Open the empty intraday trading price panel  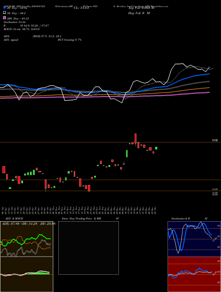[x=88, y=248]
